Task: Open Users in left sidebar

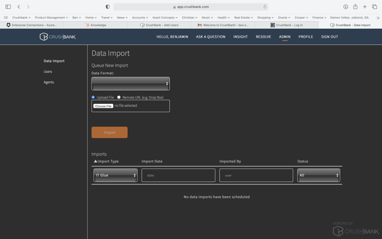Action: click(48, 72)
